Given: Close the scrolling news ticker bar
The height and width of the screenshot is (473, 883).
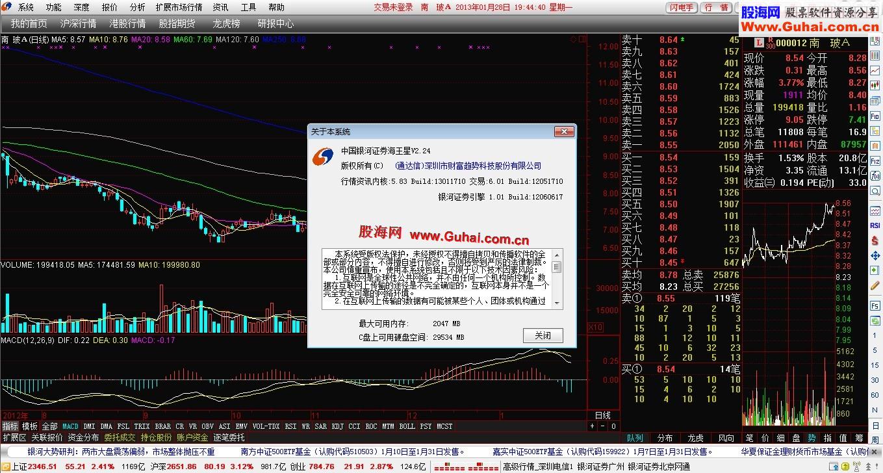Looking at the screenshot, I should 875,451.
